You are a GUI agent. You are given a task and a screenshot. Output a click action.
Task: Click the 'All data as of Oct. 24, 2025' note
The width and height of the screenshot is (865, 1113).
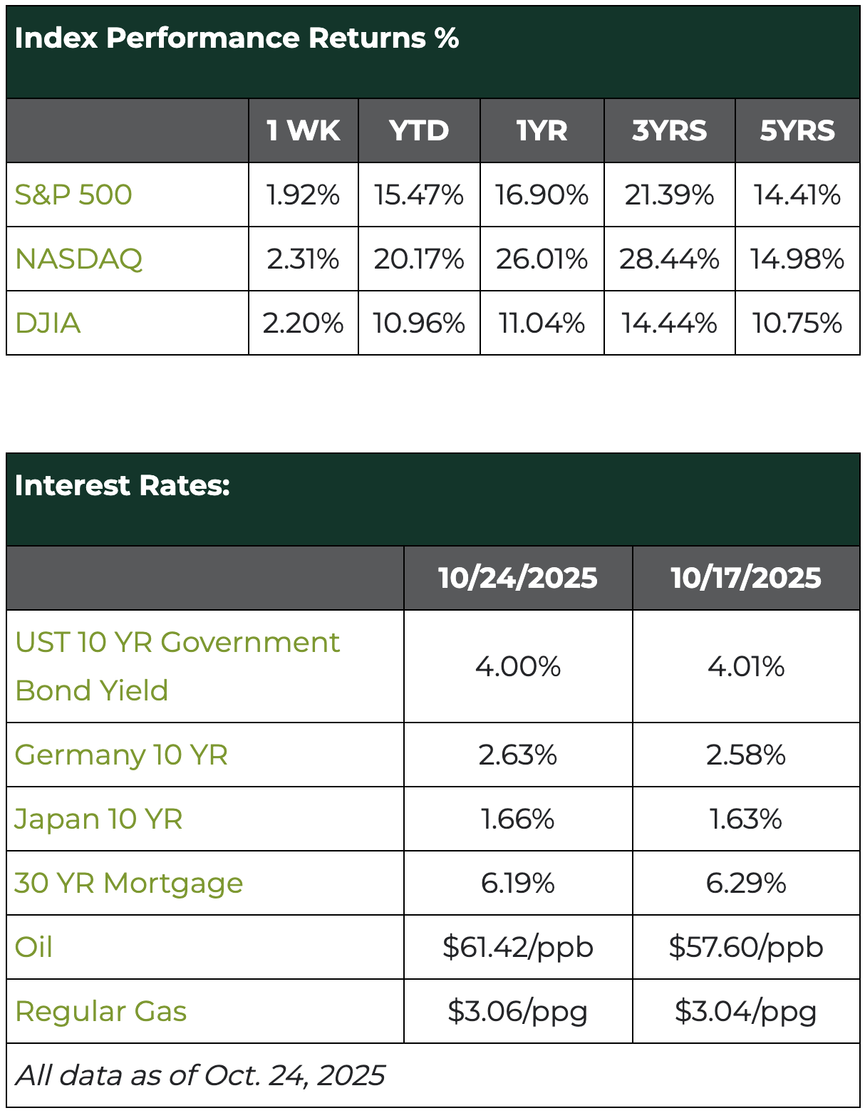200,1075
